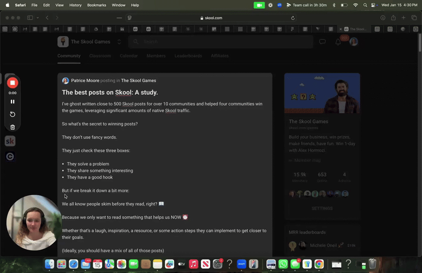422x273 pixels.
Task: Restart the recording using the circular arrow
Action: 12,114
